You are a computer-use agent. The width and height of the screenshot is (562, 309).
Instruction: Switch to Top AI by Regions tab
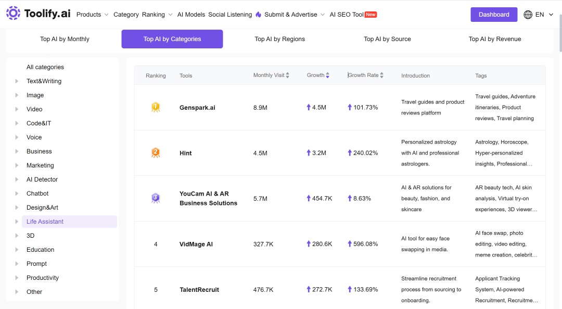point(279,39)
